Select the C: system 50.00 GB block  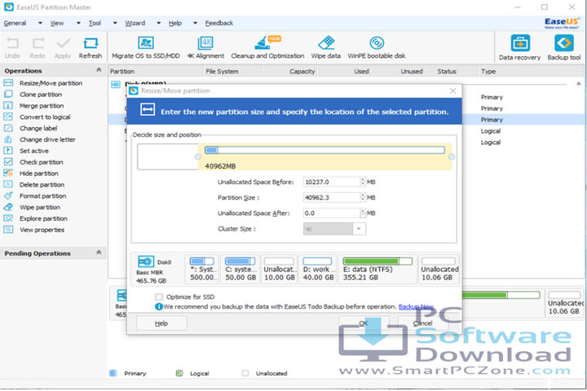click(x=241, y=270)
